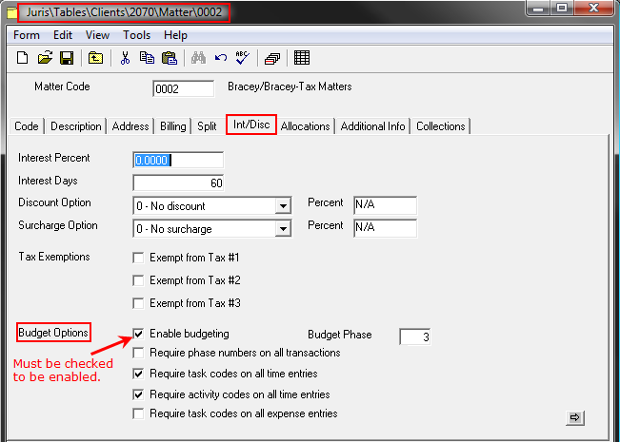Click the Budget Phase number field
The image size is (620, 442).
(414, 336)
